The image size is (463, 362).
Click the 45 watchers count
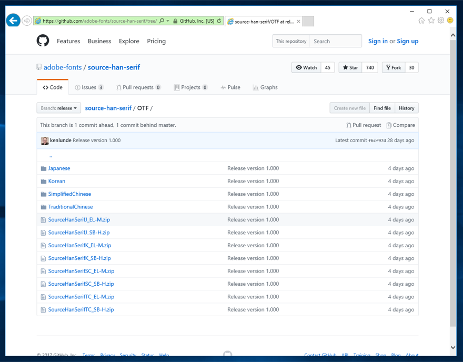327,67
